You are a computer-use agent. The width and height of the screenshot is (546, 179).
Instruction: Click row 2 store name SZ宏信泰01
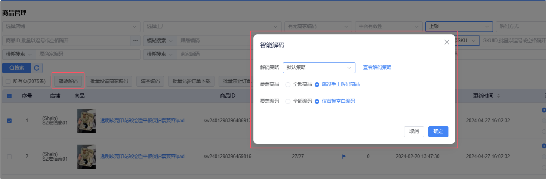click(55, 159)
